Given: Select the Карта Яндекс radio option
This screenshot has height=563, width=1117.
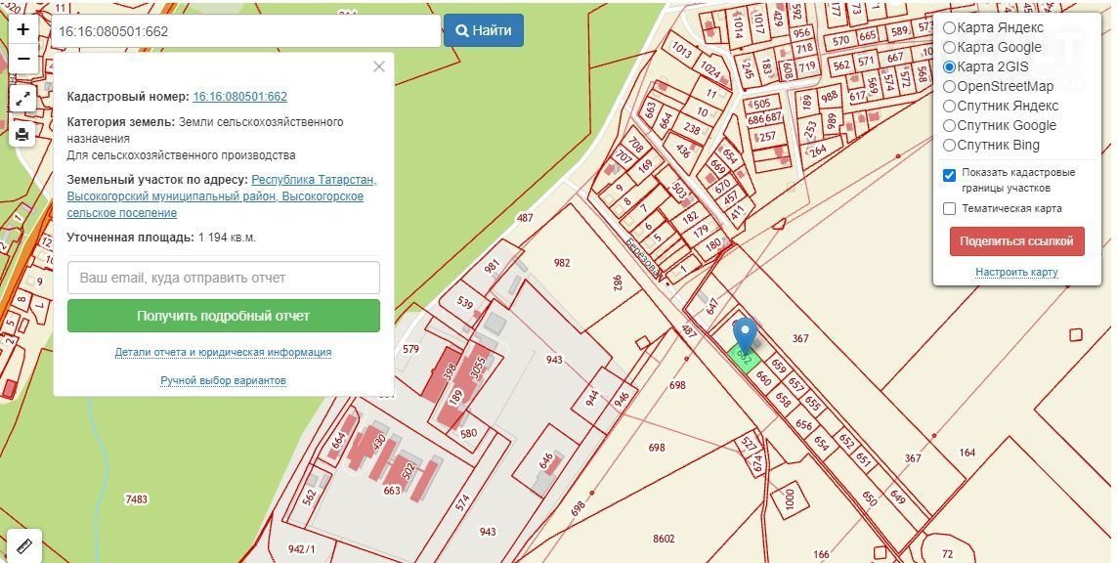Looking at the screenshot, I should coord(949,27).
